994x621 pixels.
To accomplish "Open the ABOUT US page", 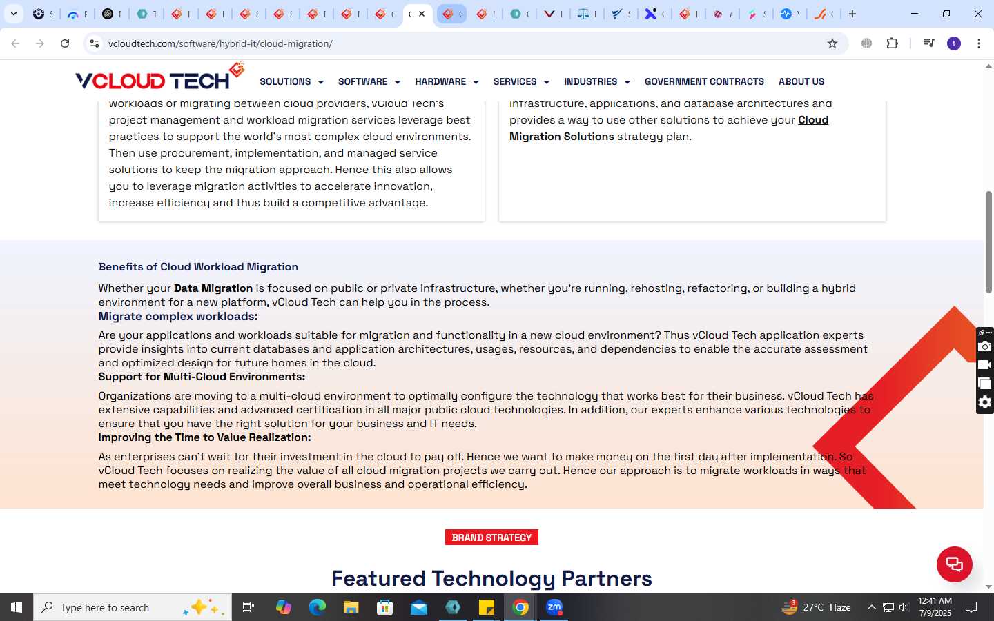I will point(801,81).
